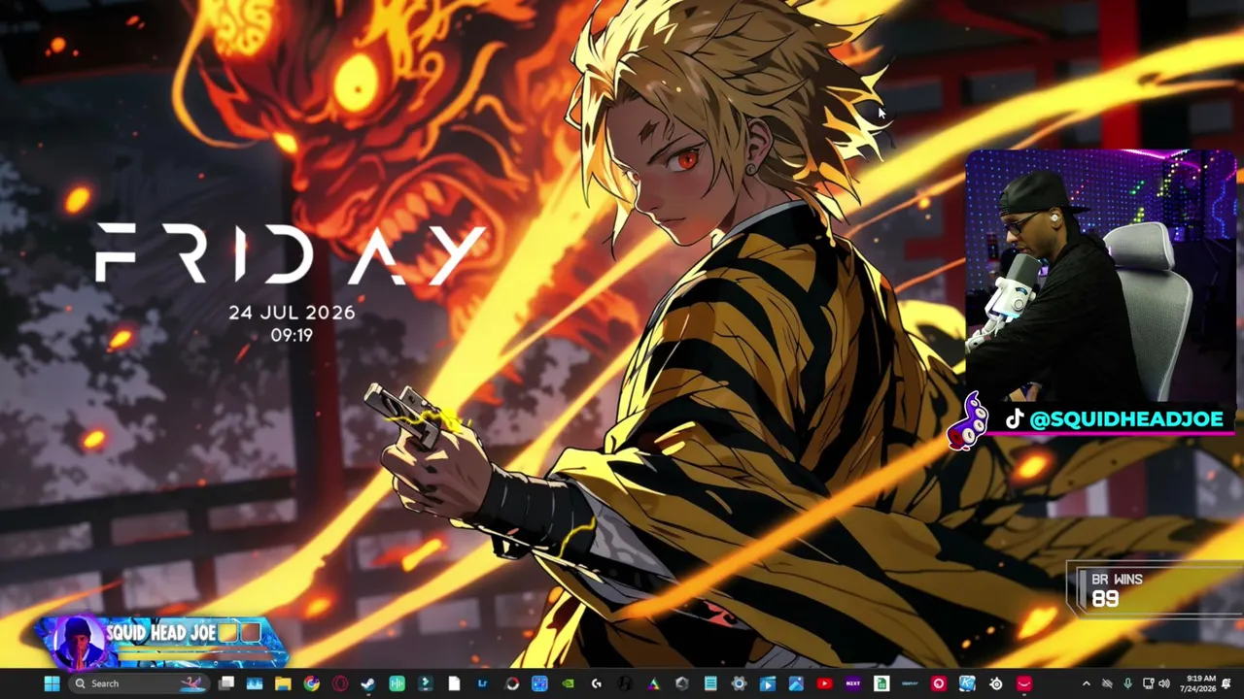
Task: Launch Adobe Lightroom from the taskbar
Action: tap(482, 683)
